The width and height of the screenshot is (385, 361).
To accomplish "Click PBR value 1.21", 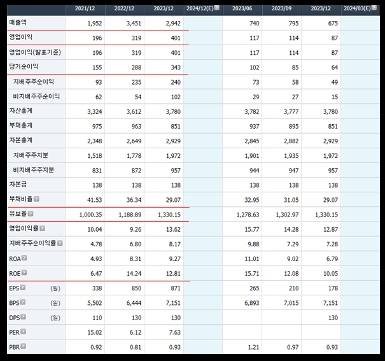I will (253, 348).
